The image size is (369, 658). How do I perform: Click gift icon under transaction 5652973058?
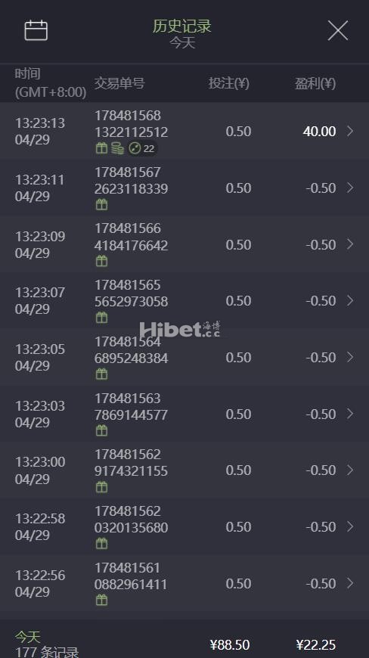point(101,318)
